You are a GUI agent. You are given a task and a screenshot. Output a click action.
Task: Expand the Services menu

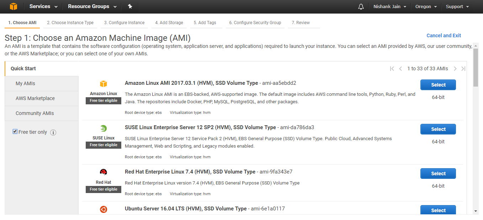pos(43,6)
